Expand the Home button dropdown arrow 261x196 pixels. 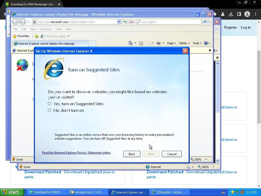[136, 43]
